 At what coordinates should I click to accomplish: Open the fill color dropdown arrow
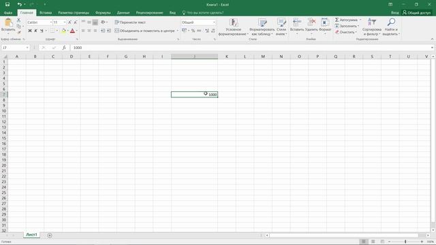click(x=67, y=31)
